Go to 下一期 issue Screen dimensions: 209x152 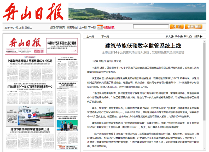click(92, 28)
